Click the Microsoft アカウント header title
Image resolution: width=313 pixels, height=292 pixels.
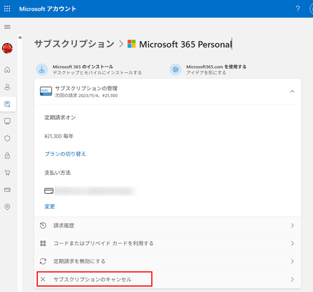tap(48, 9)
